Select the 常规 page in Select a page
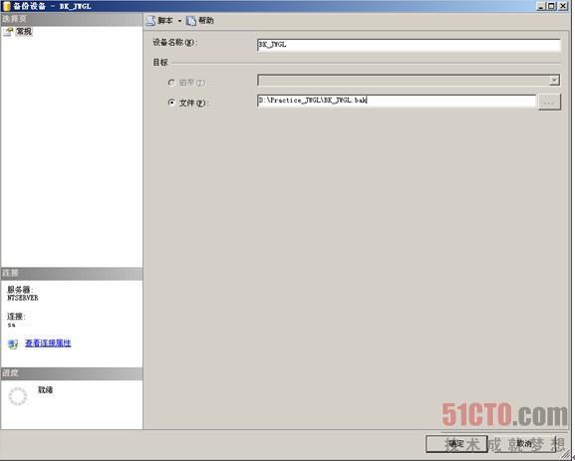The image size is (575, 461). 24,32
